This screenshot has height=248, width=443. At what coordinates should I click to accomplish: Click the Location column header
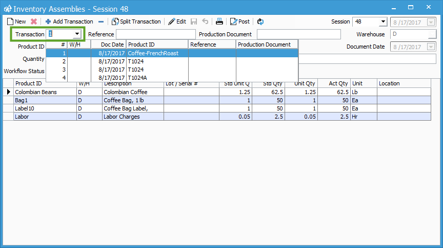pyautogui.click(x=404, y=83)
